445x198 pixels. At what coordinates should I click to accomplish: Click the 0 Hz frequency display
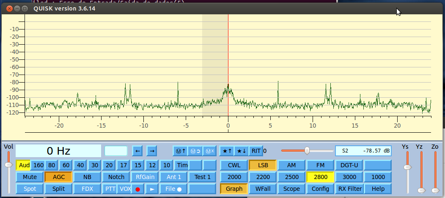[58, 151]
